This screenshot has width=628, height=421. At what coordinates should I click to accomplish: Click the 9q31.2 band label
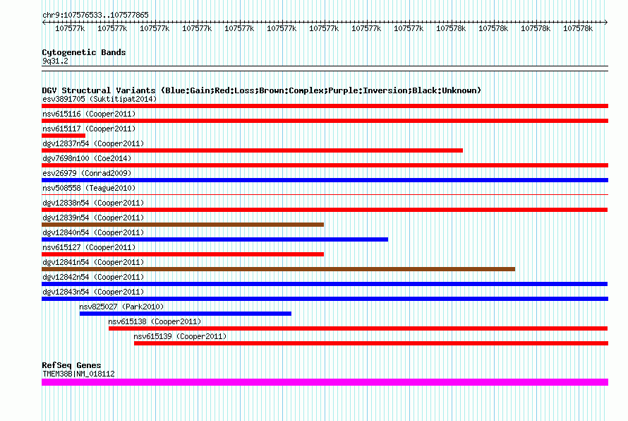(55, 61)
